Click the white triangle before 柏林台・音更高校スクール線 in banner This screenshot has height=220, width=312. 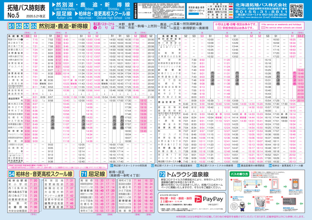[76, 13]
